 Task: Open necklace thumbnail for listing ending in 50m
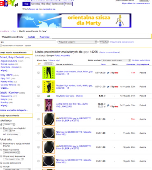click(49, 119)
